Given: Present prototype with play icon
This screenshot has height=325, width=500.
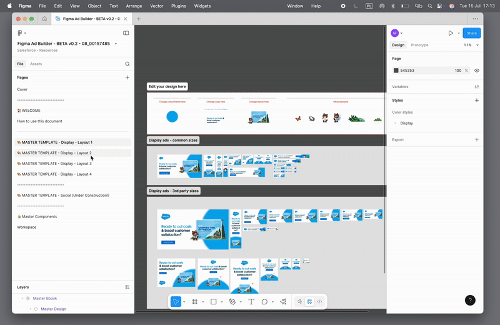Looking at the screenshot, I should 451,33.
